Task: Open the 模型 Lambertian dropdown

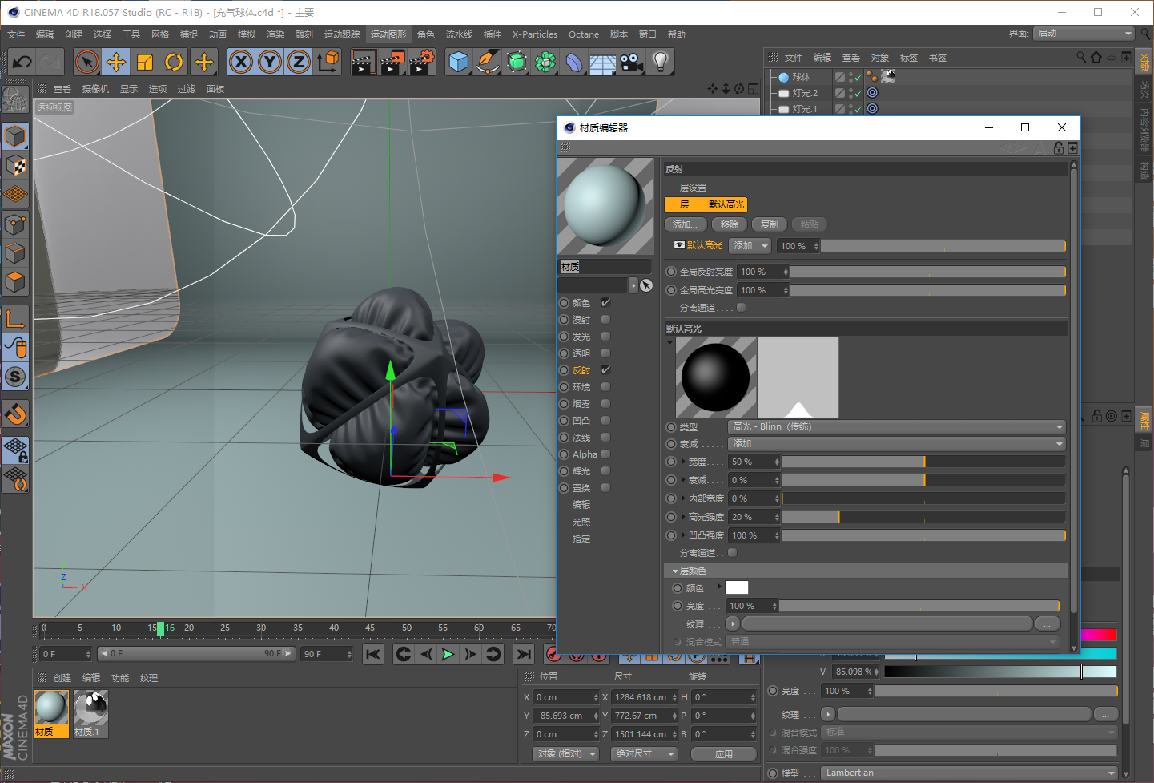Action: coord(970,773)
